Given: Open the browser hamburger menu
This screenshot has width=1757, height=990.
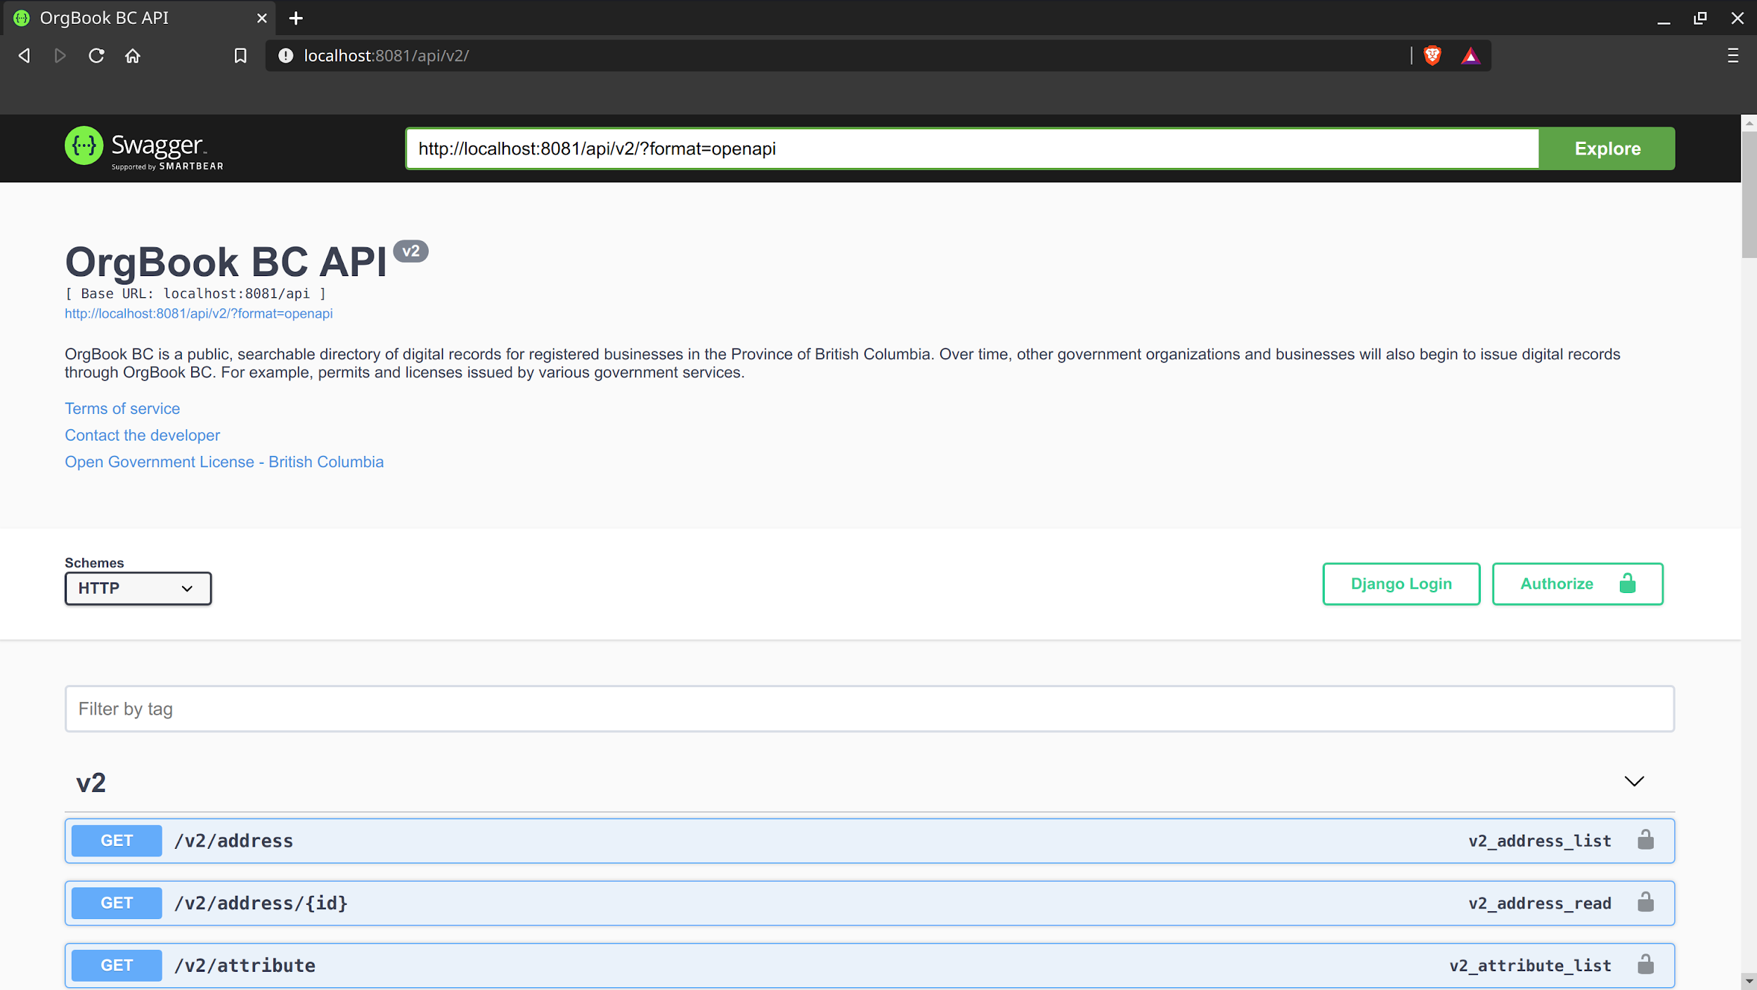Looking at the screenshot, I should point(1732,56).
